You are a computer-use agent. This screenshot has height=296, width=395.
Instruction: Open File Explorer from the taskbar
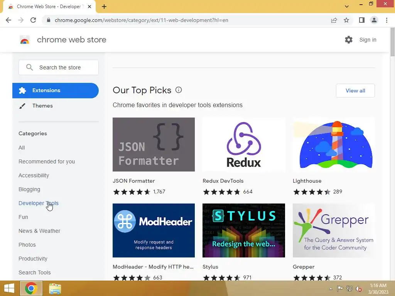[55, 288]
